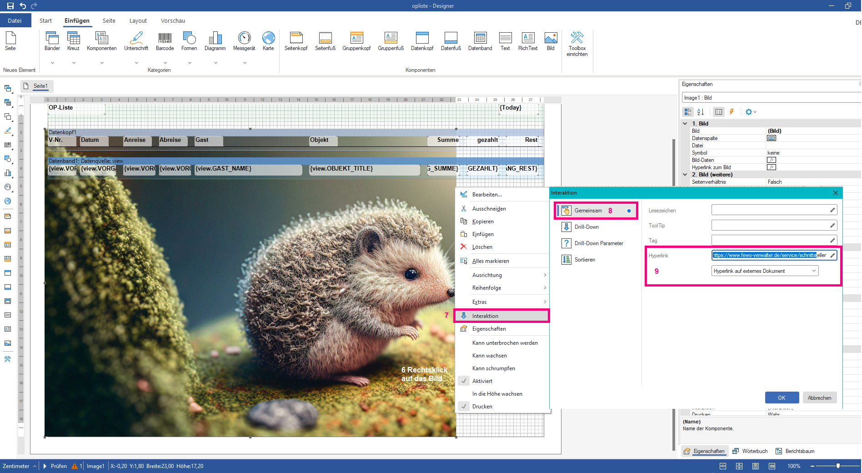The height and width of the screenshot is (473, 862).
Task: Select the Seite1 page tab
Action: (x=36, y=86)
